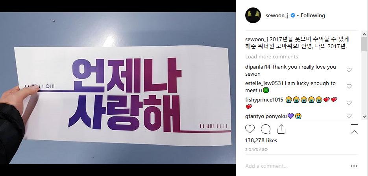
Task: Expand Load more comments
Action: [272, 56]
